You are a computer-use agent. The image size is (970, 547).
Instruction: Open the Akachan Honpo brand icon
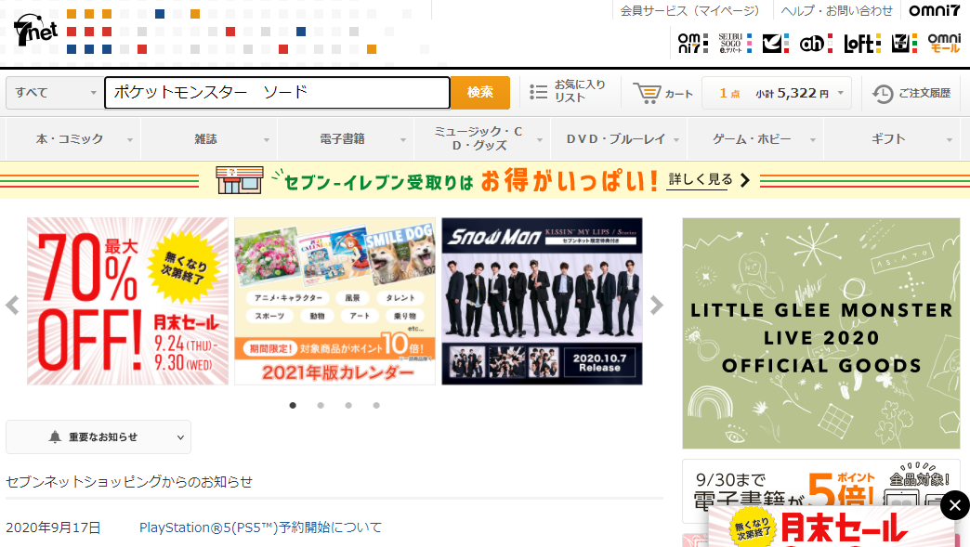(x=816, y=44)
